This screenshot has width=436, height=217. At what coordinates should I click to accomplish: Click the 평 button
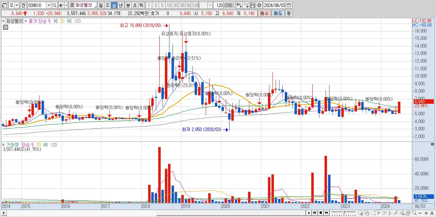[289, 13]
